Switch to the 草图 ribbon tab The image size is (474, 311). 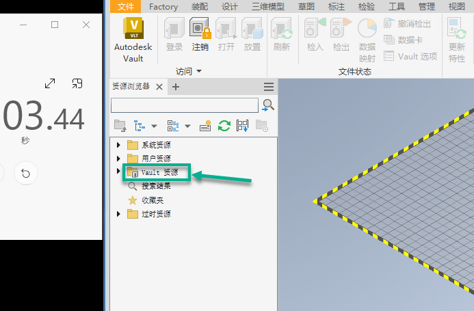tap(306, 6)
